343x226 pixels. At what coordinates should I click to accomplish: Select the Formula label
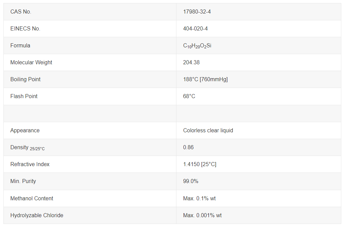20,45
